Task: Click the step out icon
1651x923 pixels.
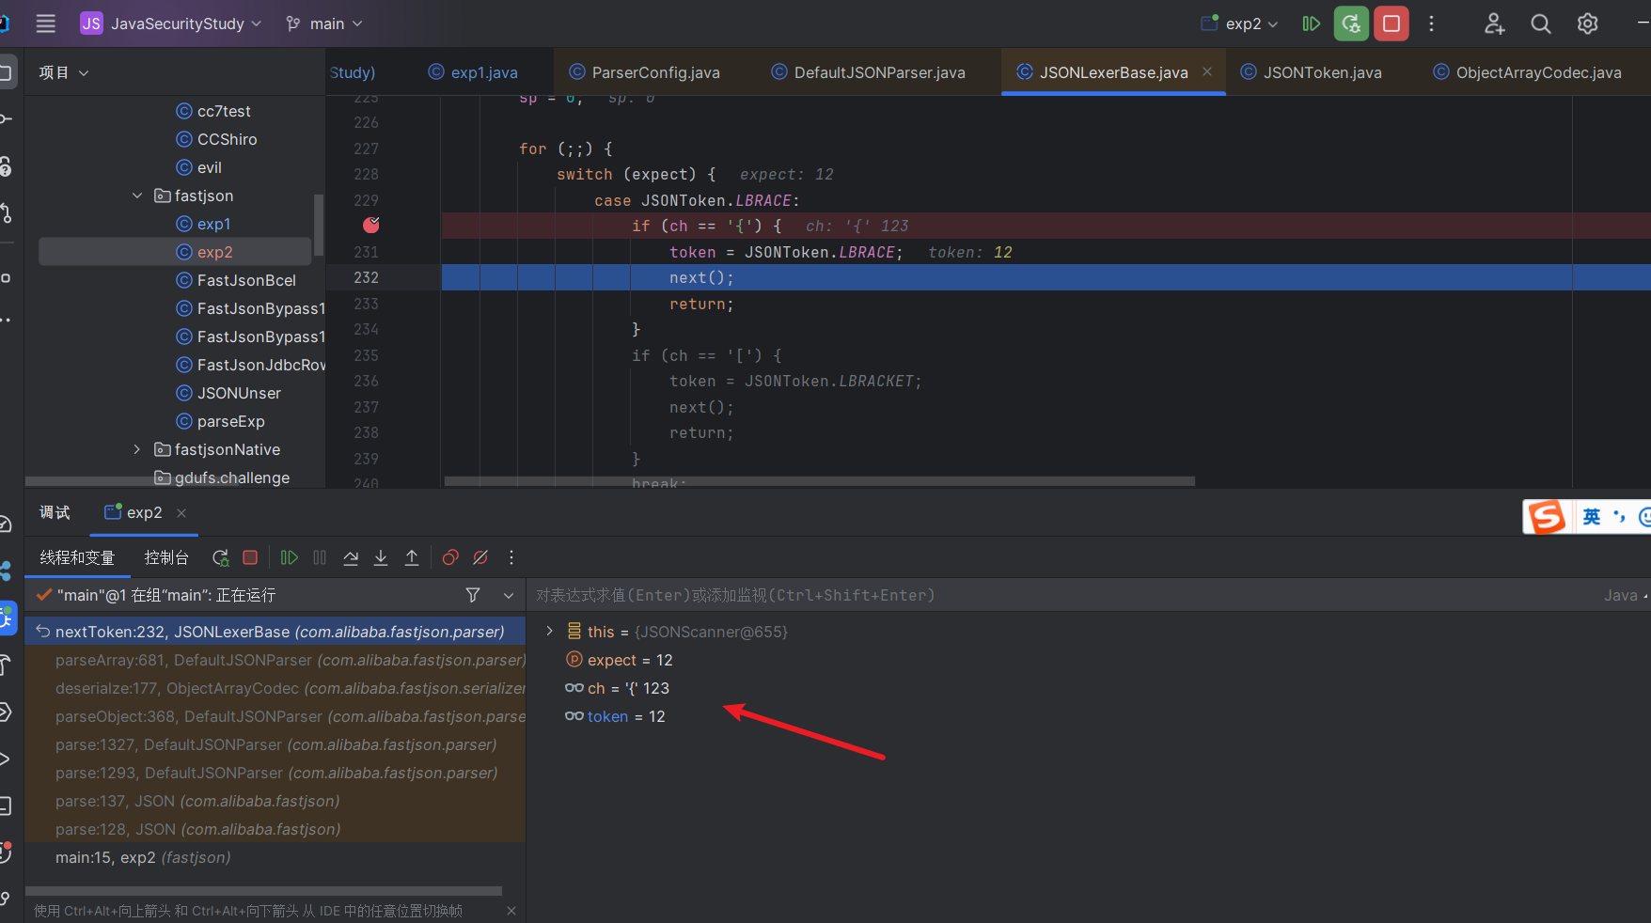Action: [x=412, y=557]
